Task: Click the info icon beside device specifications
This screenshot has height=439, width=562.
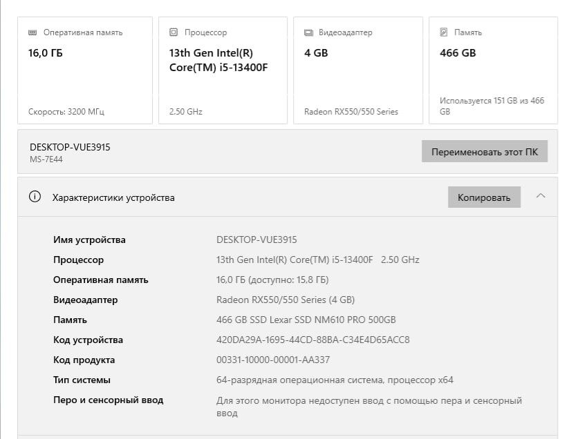Action: [35, 197]
